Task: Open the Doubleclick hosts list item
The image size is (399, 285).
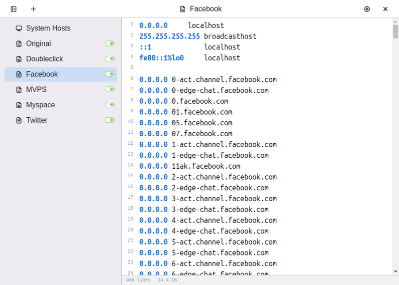Action: pyautogui.click(x=60, y=59)
